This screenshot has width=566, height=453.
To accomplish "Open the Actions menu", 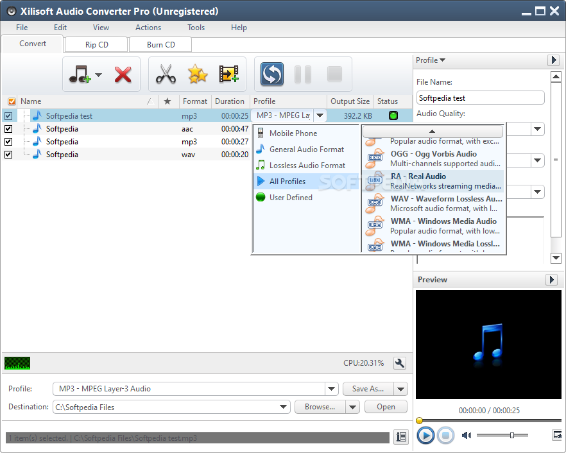I will pos(148,28).
